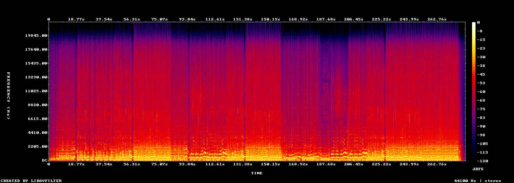Click 18.77s on the top time axis
This screenshot has height=183, width=514.
coord(76,19)
